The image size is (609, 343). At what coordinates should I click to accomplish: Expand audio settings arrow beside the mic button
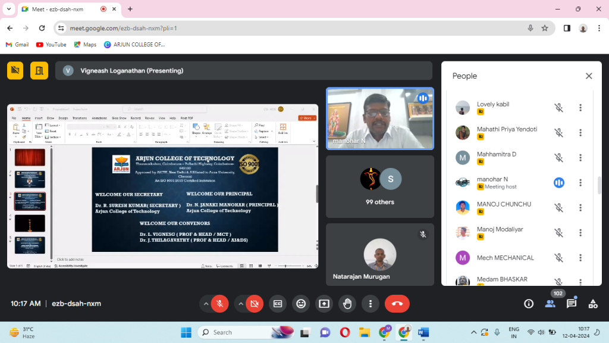click(x=206, y=304)
